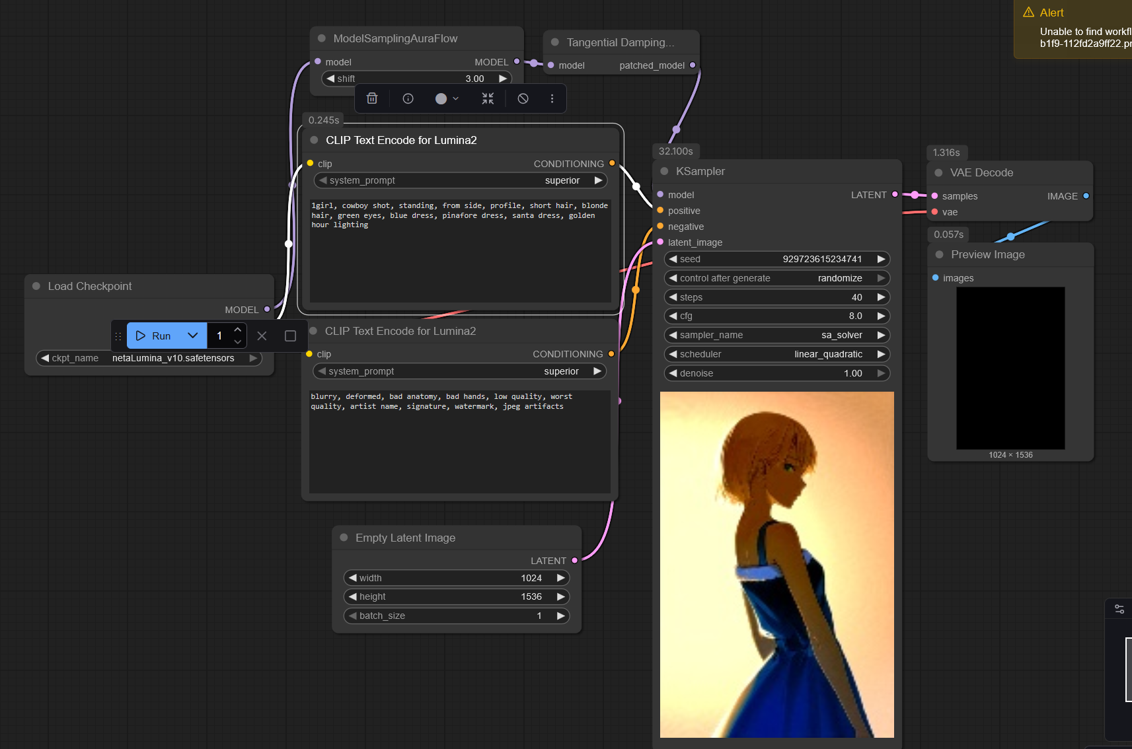Increase the seed value with right arrow

click(881, 259)
